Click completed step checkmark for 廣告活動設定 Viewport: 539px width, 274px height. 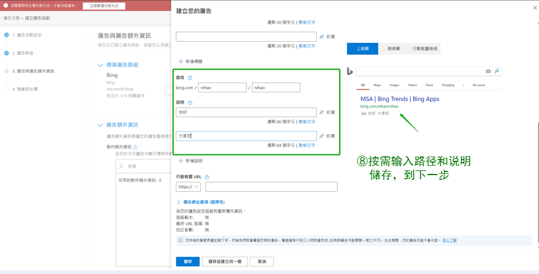7,35
